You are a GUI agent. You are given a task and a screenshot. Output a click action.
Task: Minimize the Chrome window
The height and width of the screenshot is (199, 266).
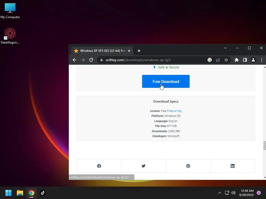click(237, 48)
